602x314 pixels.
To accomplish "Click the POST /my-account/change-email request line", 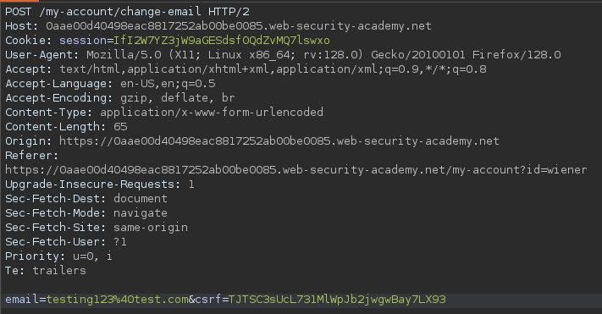I will pos(127,12).
